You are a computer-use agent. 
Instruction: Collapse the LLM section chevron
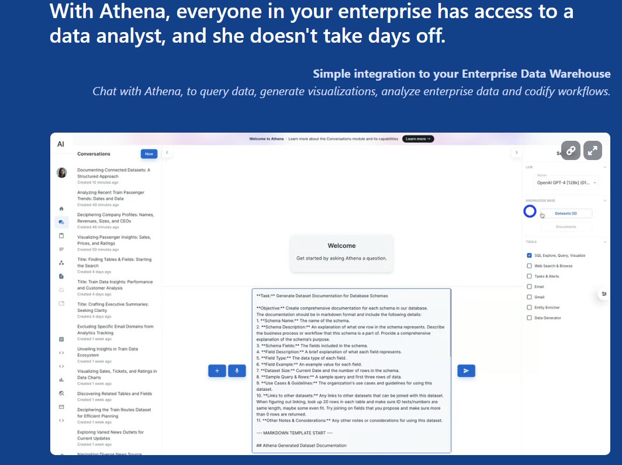pyautogui.click(x=605, y=167)
